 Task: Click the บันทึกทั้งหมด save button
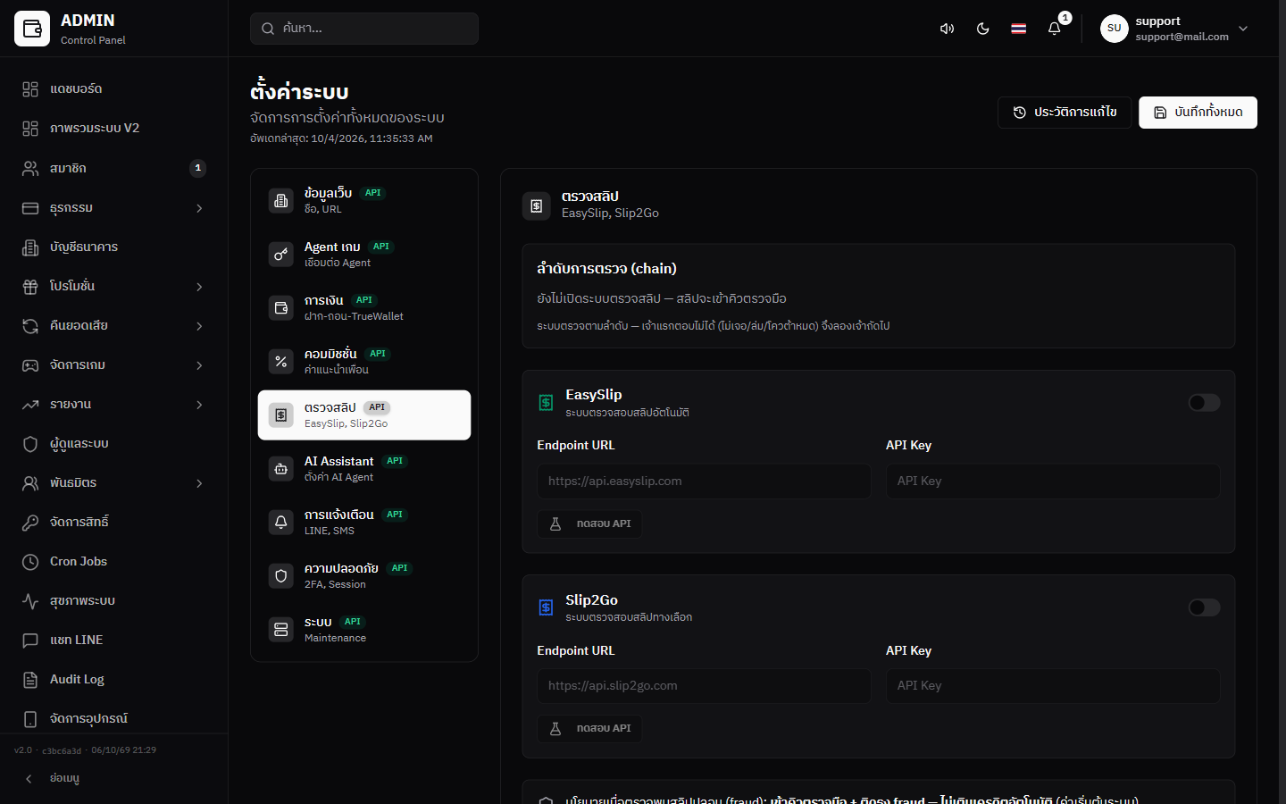1198,113
